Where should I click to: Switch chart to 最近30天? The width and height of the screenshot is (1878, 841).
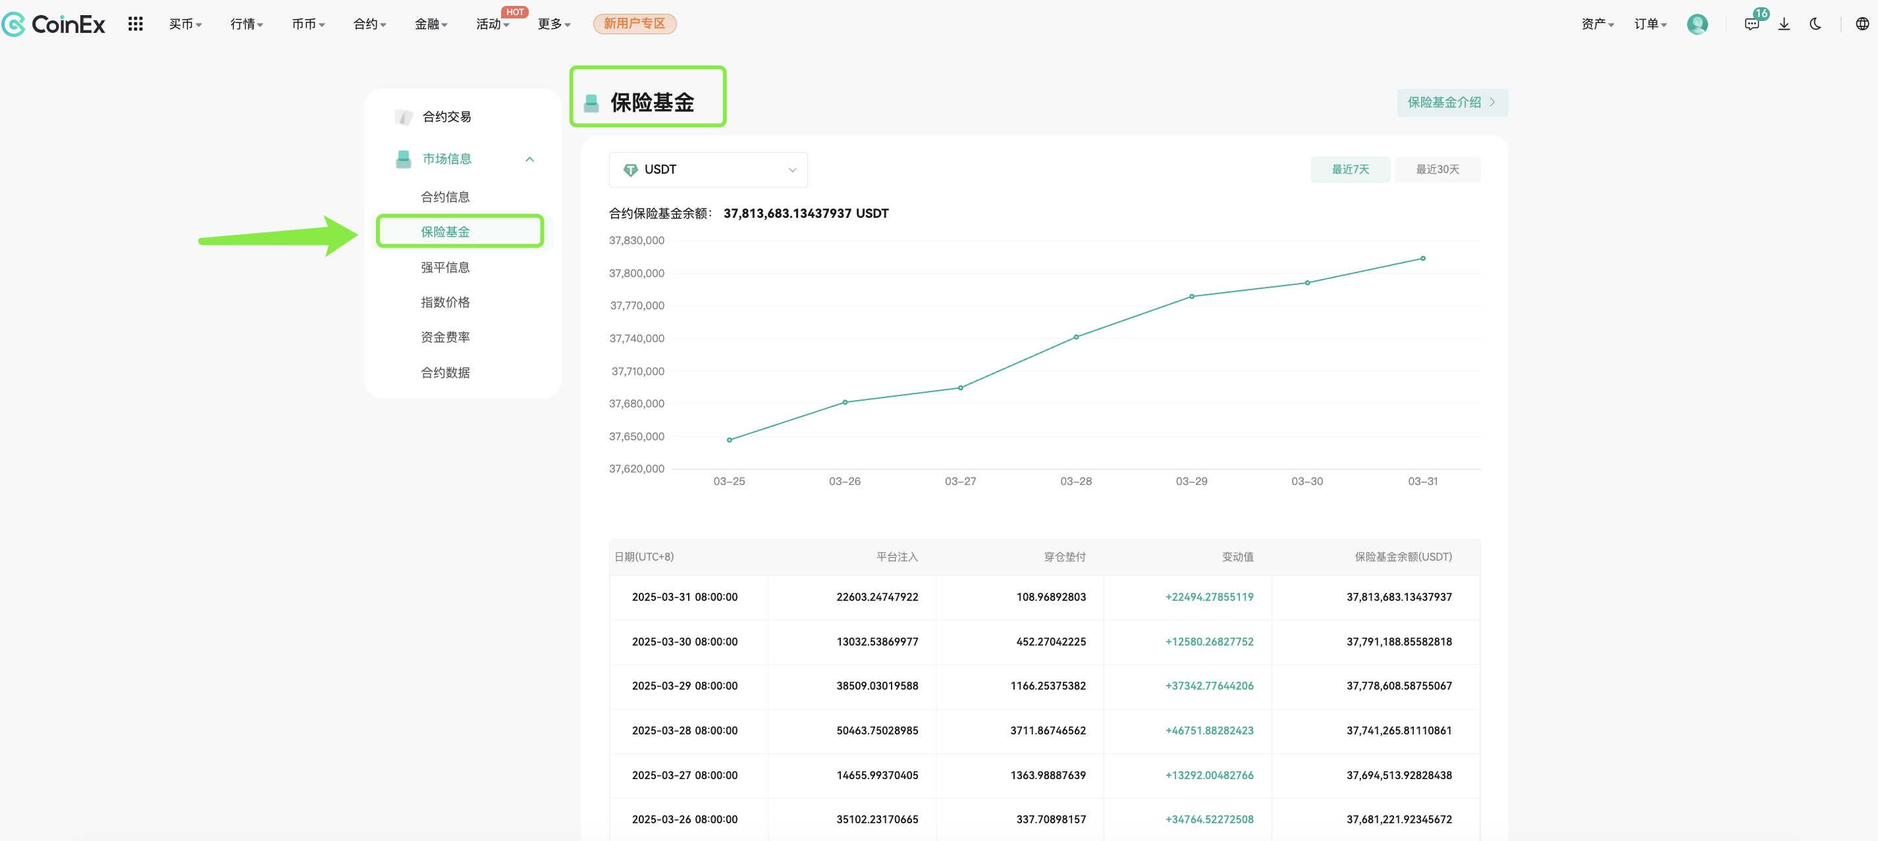point(1436,169)
